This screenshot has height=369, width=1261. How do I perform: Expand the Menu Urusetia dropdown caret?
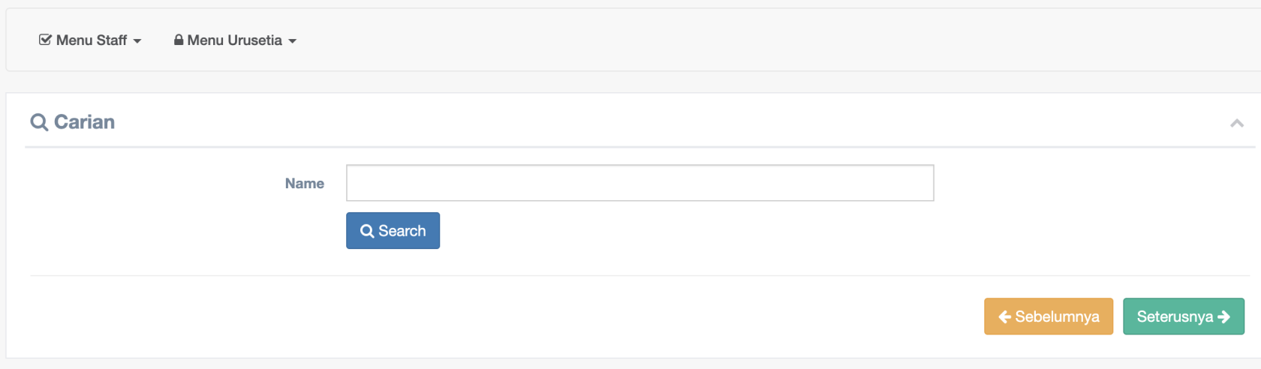293,41
